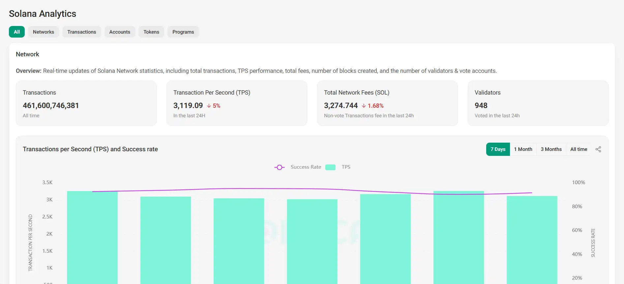Click the share icon beside All time
This screenshot has height=284, width=624.
598,149
